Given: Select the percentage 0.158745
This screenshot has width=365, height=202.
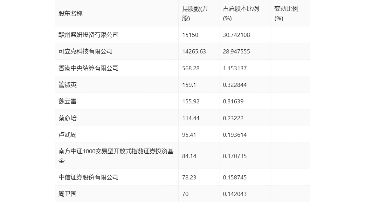Looking at the screenshot, I should tap(235, 177).
